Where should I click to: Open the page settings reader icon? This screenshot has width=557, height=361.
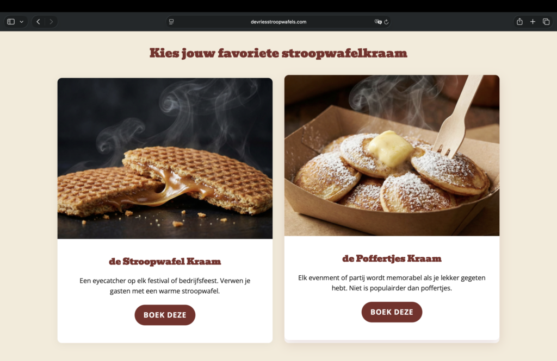pos(171,22)
